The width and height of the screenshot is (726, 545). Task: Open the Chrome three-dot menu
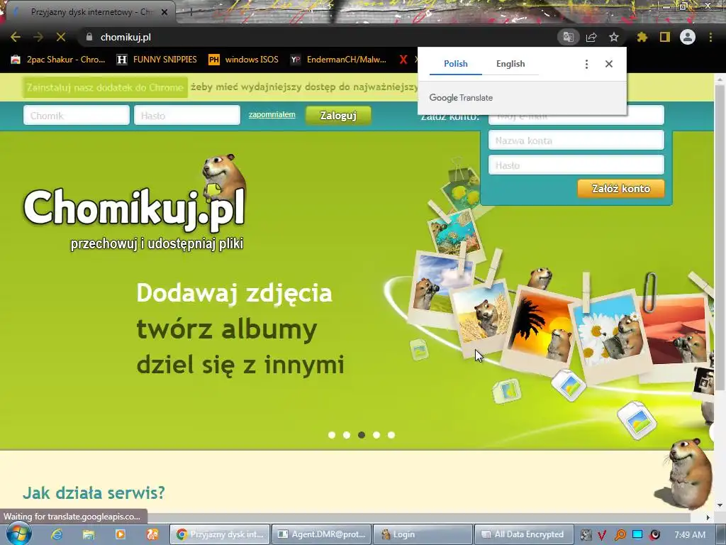(710, 37)
